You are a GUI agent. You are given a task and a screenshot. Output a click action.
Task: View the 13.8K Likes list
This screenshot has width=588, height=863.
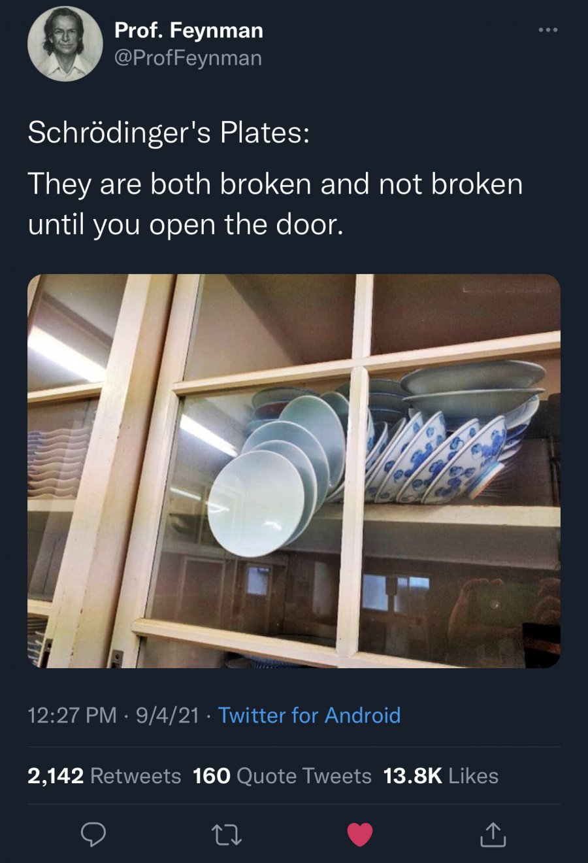click(x=441, y=776)
